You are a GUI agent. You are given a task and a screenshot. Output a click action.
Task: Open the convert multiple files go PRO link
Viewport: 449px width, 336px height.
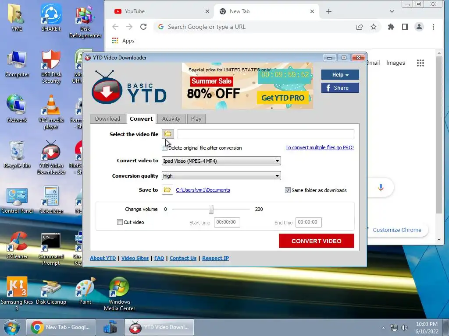click(x=320, y=147)
